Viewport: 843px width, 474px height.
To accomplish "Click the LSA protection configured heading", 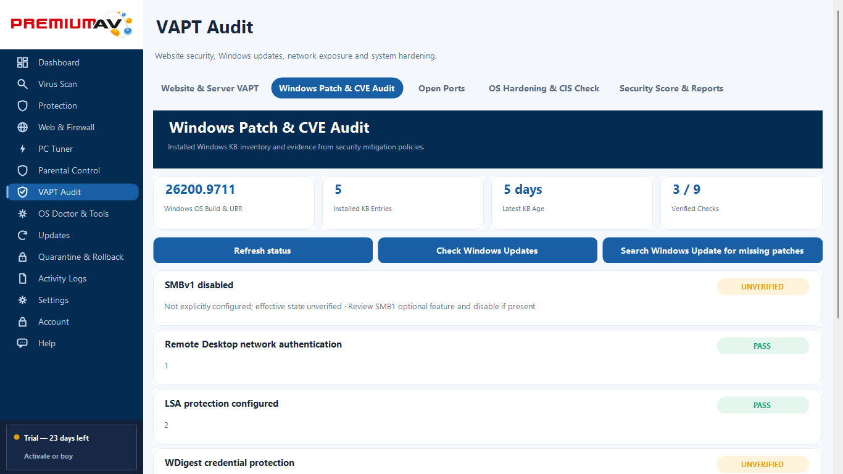I will (x=222, y=404).
